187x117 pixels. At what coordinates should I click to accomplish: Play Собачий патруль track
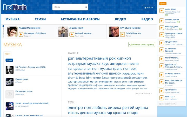click(x=72, y=35)
